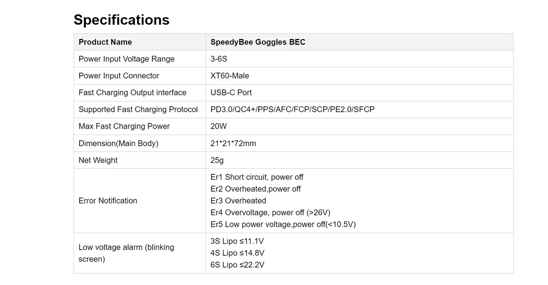Click the Dimension(Main Body) label
The width and height of the screenshot is (548, 285).
click(118, 143)
